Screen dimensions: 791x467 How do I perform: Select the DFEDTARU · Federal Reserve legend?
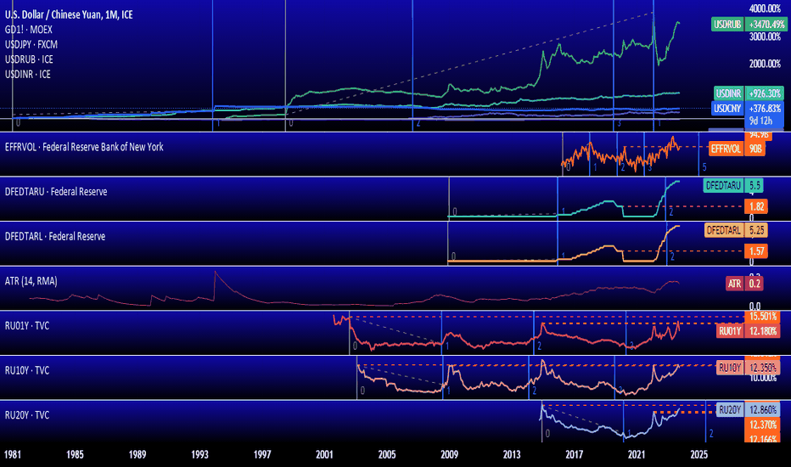click(x=56, y=192)
